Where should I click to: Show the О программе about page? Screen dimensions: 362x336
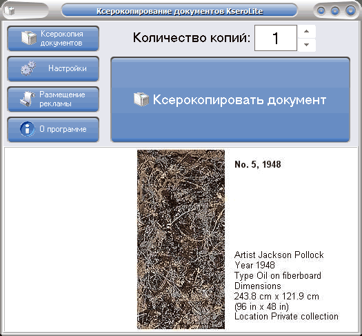pos(53,130)
